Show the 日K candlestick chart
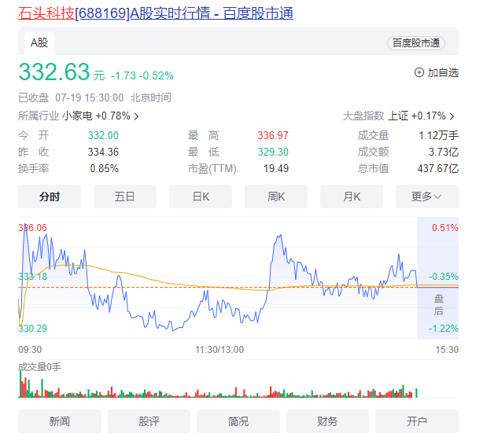This screenshot has width=487, height=441. click(x=201, y=197)
